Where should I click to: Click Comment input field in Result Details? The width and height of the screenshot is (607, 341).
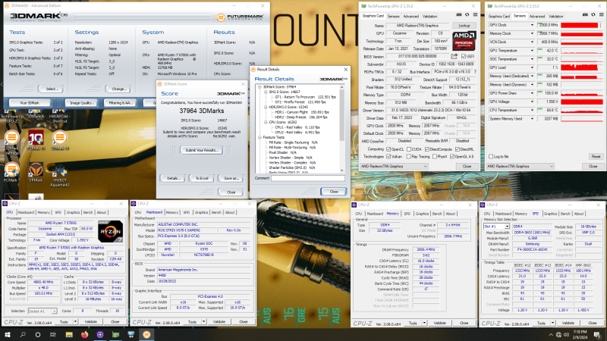tap(308, 178)
